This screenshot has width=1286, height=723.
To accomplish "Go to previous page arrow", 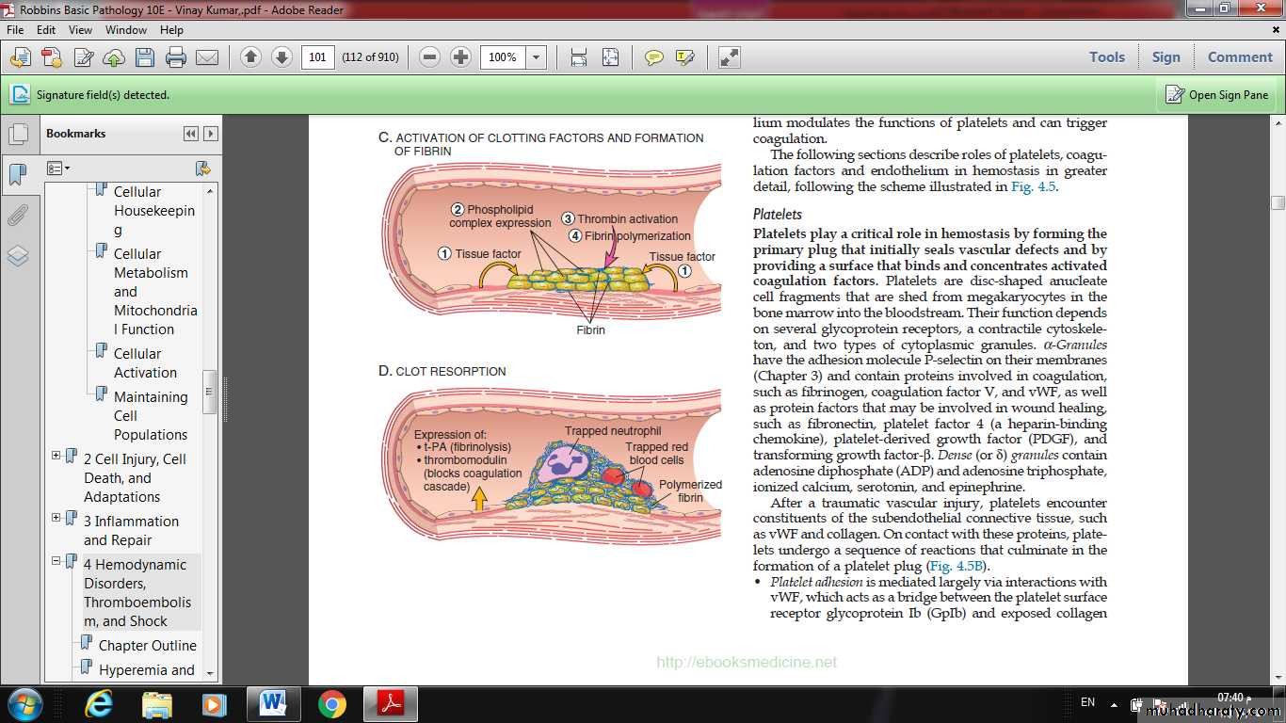I will pos(250,57).
